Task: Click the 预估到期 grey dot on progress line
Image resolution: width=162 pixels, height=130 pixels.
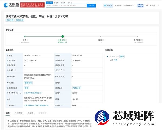Action: coord(137,36)
